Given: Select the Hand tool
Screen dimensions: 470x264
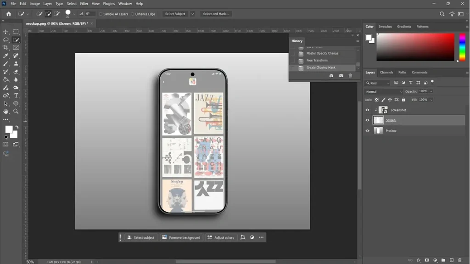Looking at the screenshot, I should click(6, 111).
